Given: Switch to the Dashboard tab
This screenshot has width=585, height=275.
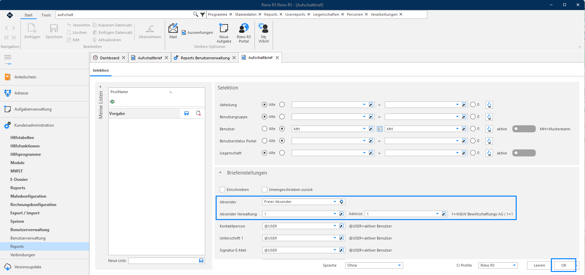Looking at the screenshot, I should pos(109,58).
